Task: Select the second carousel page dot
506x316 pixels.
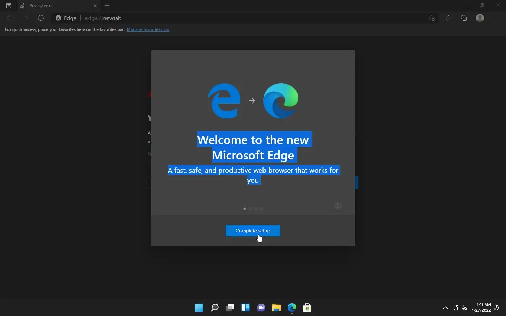Action: click(250, 209)
